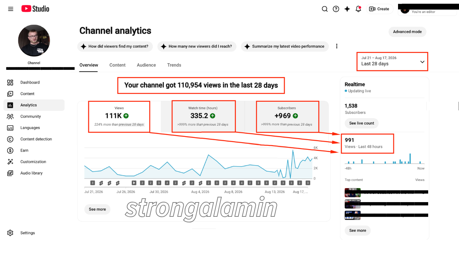Screen dimensions: 459x258
Task: Select the Subscribers metric card
Action: pos(287,117)
